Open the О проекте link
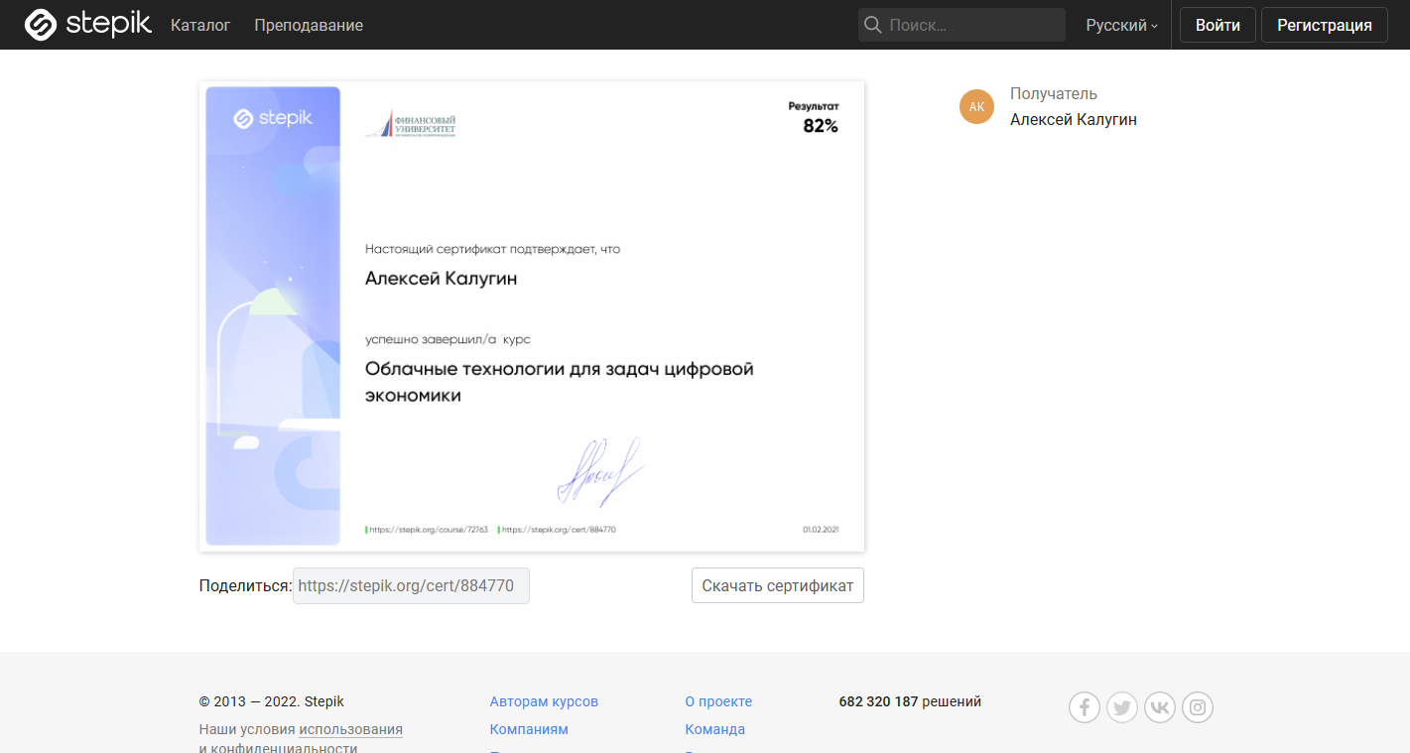This screenshot has width=1410, height=753. coord(719,701)
